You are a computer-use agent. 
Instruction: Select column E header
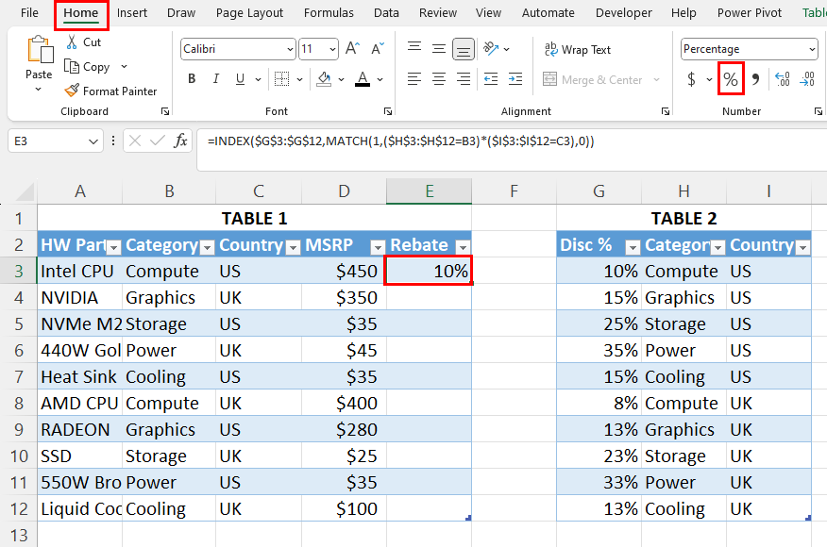point(430,191)
